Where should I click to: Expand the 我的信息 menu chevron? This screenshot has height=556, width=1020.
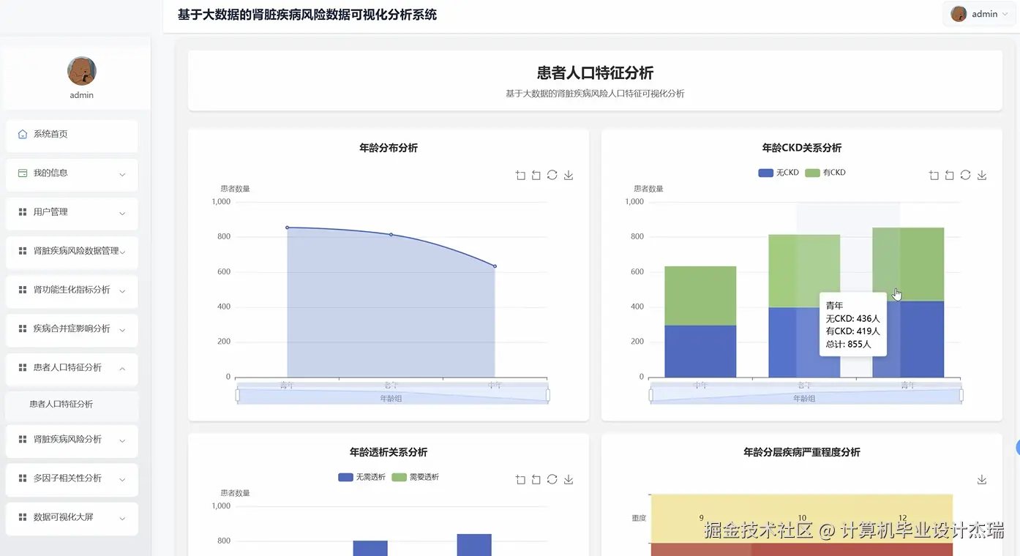click(x=122, y=175)
